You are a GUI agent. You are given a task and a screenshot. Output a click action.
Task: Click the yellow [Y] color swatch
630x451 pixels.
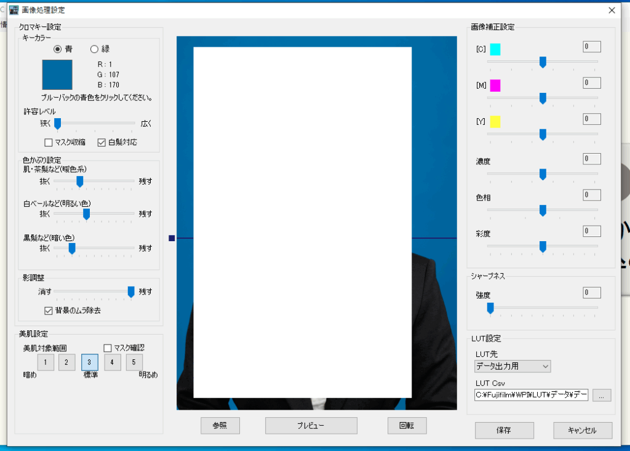(x=495, y=122)
